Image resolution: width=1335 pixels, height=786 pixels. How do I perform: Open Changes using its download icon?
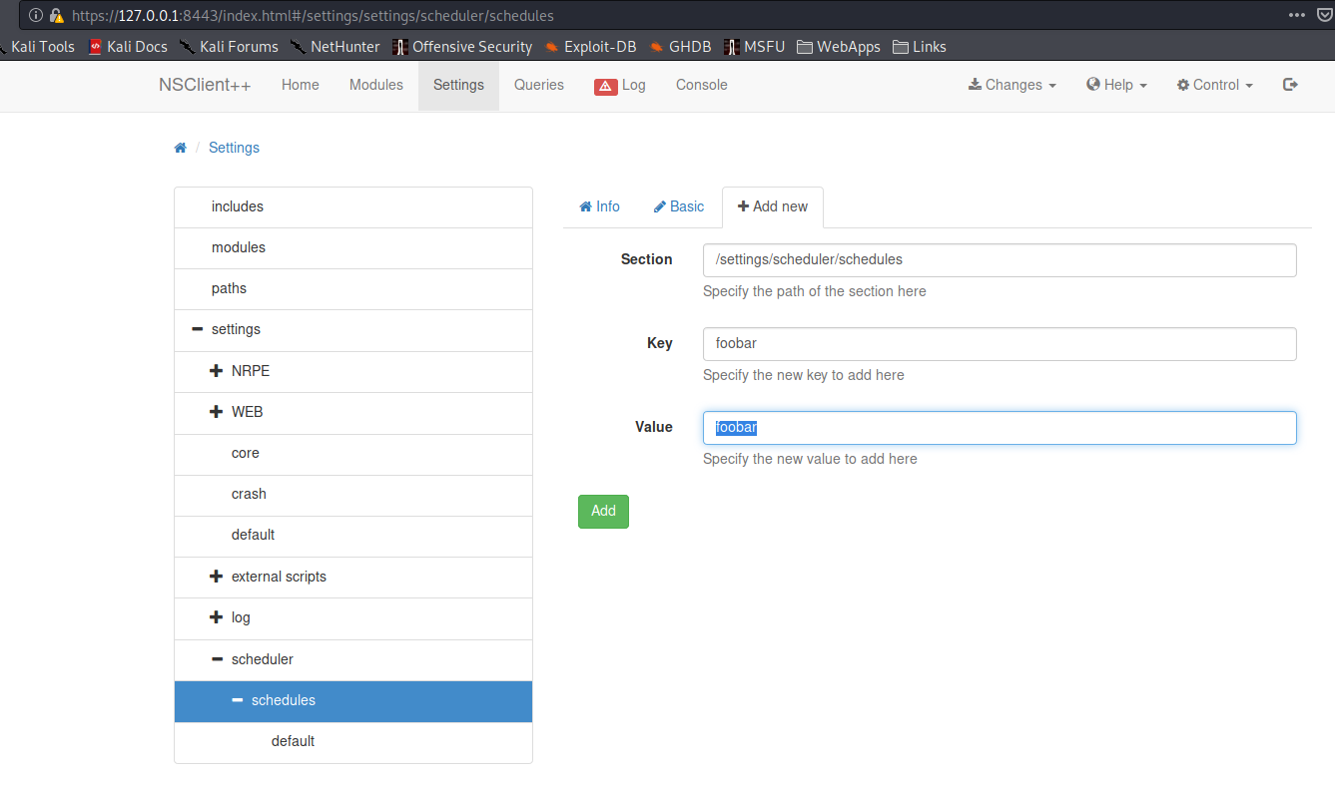[x=978, y=85]
